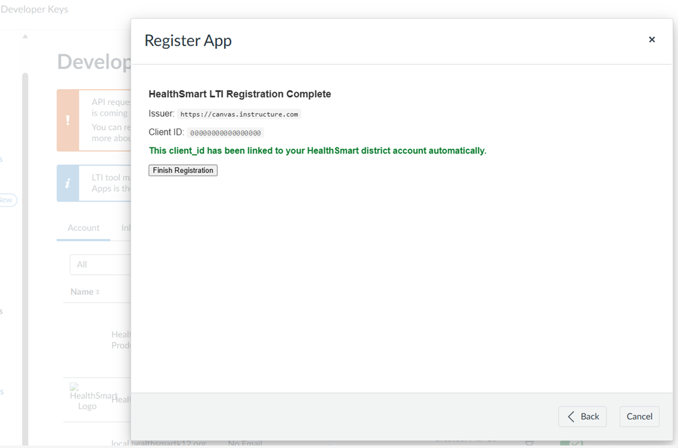Go Back in the Register App dialog
The height and width of the screenshot is (448, 678).
582,417
